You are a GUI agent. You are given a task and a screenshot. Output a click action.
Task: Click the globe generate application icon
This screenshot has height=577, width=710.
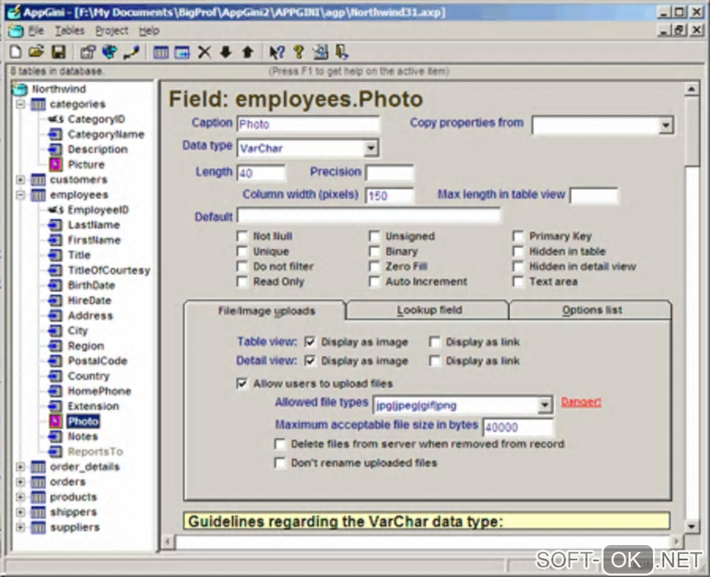click(x=109, y=52)
